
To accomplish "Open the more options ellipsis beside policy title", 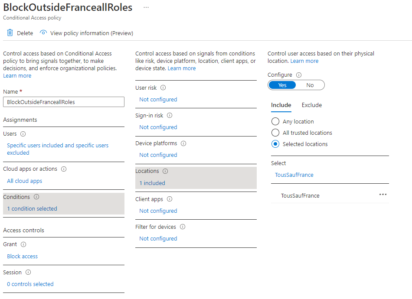I will 146,8.
